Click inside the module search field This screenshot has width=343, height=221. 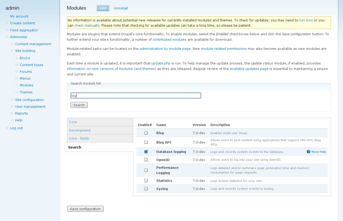136,95
